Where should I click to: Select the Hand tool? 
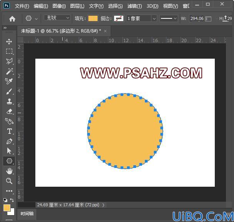click(x=9, y=171)
